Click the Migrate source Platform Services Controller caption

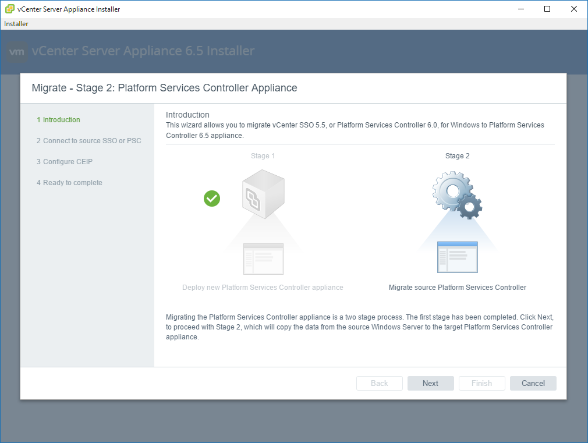coord(457,288)
